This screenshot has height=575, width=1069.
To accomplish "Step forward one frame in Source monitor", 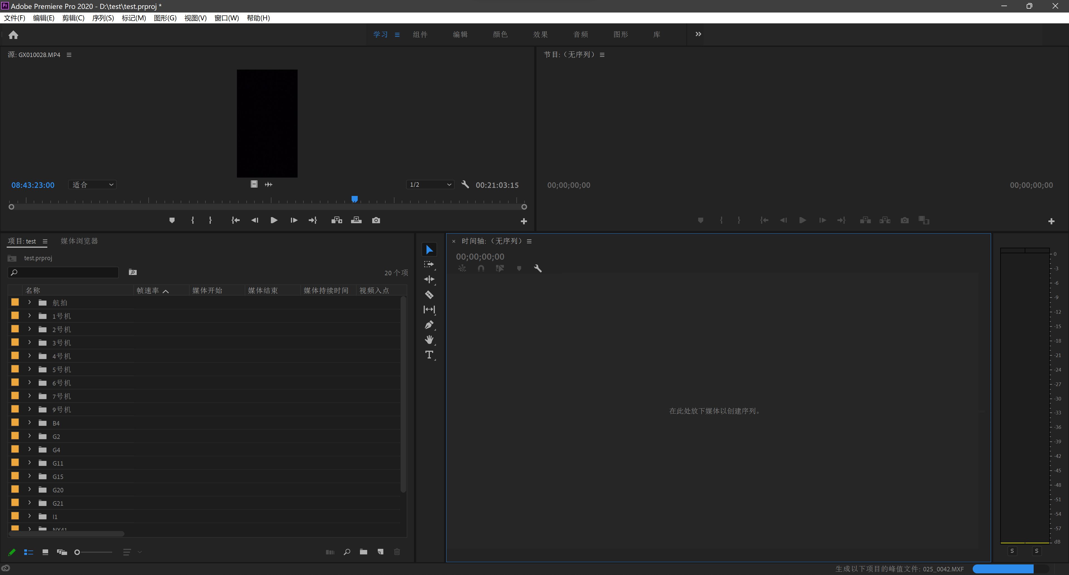I will pos(294,220).
